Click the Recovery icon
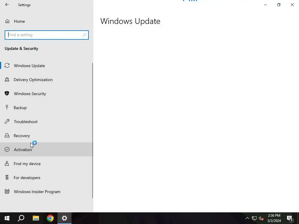The height and width of the screenshot is (224, 299). 7,135
